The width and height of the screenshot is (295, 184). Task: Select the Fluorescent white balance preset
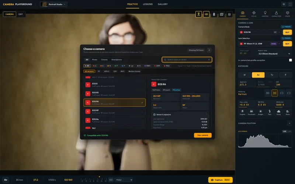[251, 112]
